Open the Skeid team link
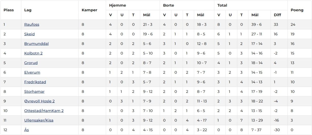The height and width of the screenshot is (135, 312). point(29,34)
